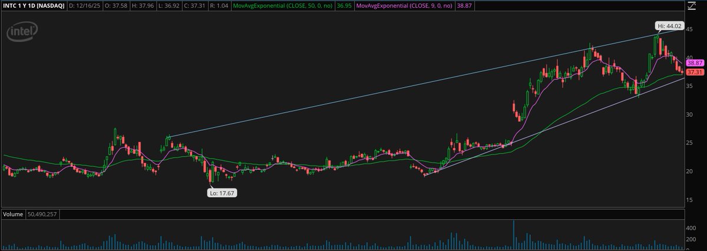The width and height of the screenshot is (707, 251).
Task: Click the 37.31 last price tag on axis
Action: [x=695, y=72]
